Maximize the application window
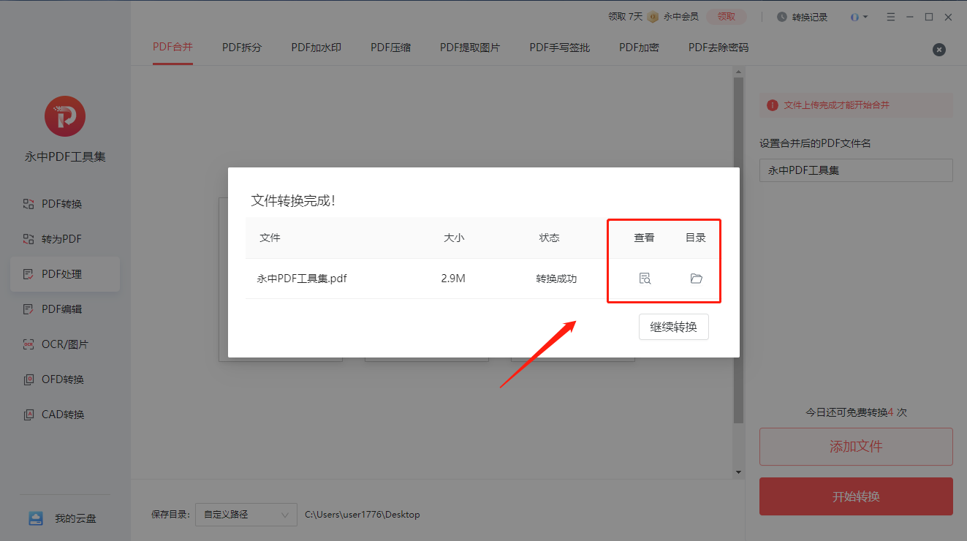 point(929,17)
